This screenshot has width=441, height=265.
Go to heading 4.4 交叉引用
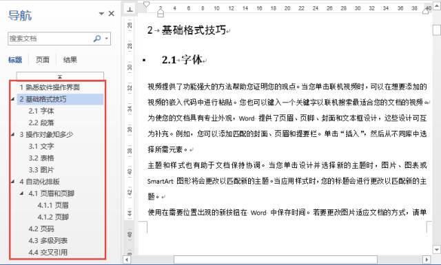48,252
